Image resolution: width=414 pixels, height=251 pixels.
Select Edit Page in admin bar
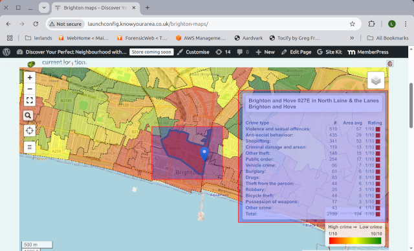[x=296, y=52]
